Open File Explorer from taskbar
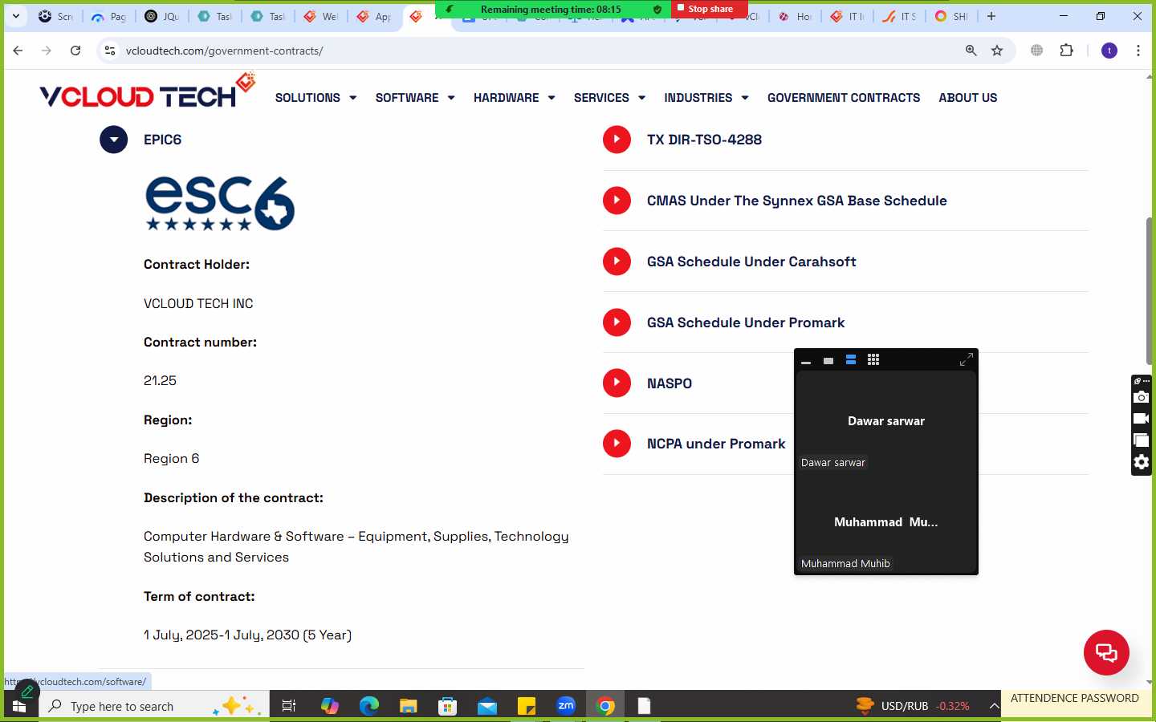Image resolution: width=1156 pixels, height=722 pixels. point(409,706)
